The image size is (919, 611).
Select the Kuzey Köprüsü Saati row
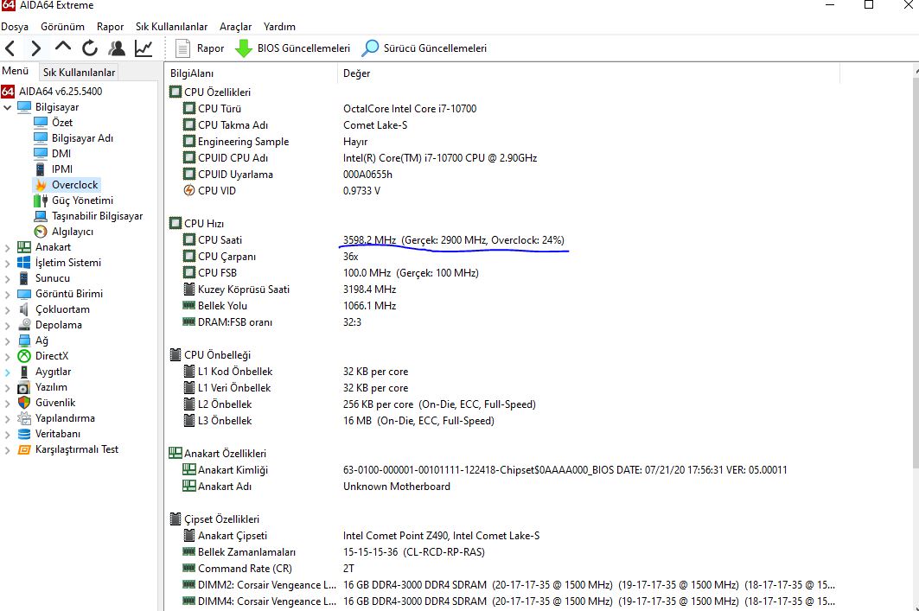[x=243, y=290]
